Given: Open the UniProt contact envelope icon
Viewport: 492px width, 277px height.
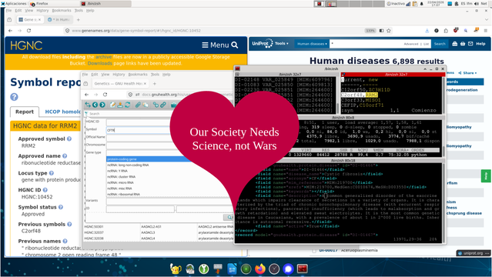Looking at the screenshot, I should point(470,44).
